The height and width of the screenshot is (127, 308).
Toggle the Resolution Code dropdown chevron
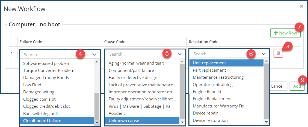264,54
